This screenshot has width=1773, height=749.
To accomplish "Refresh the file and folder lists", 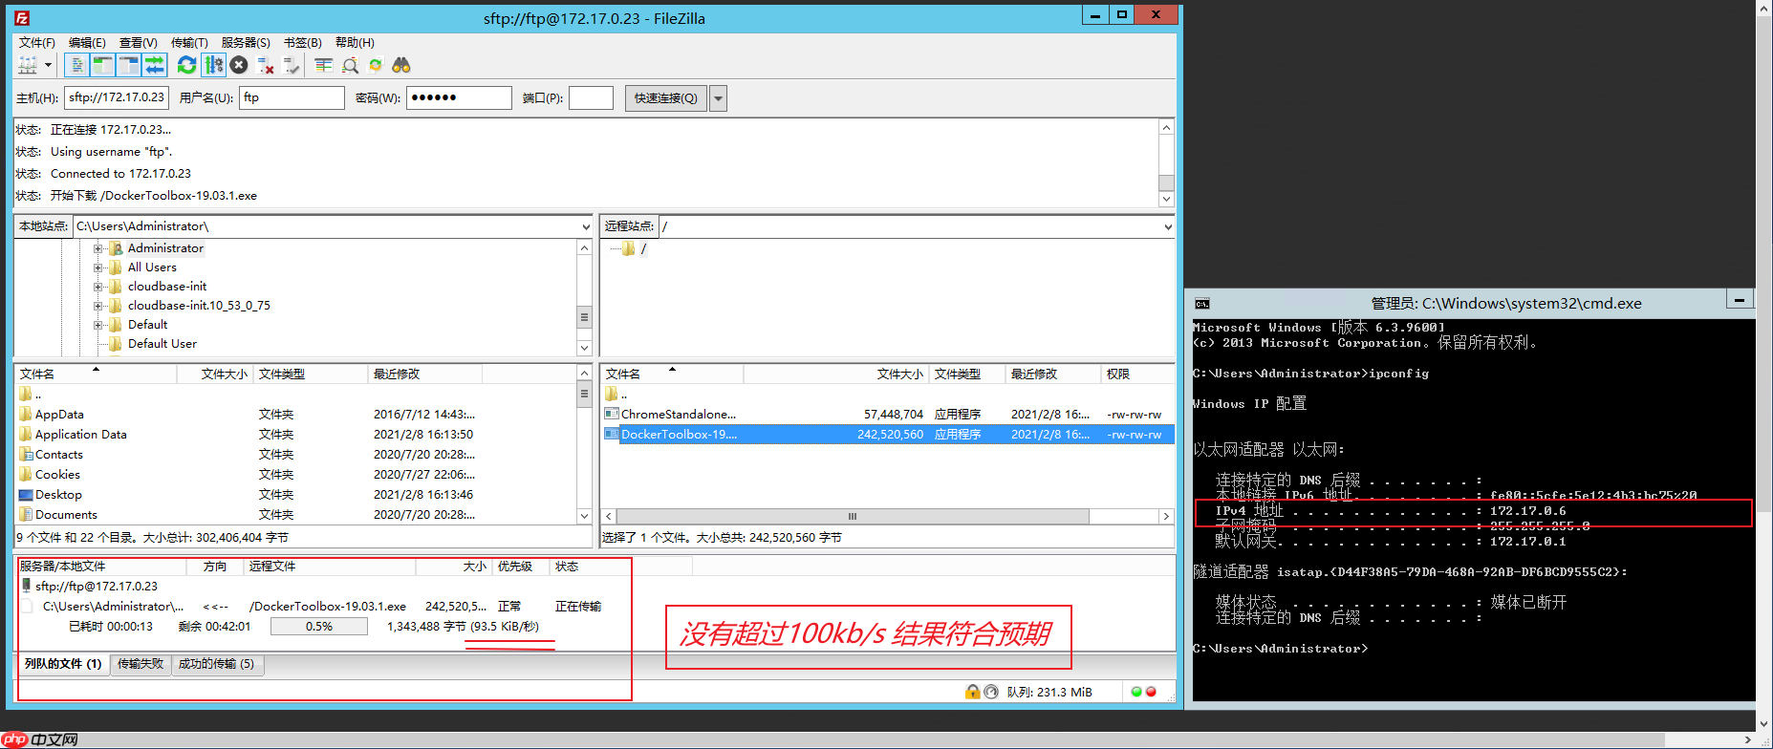I will (187, 65).
